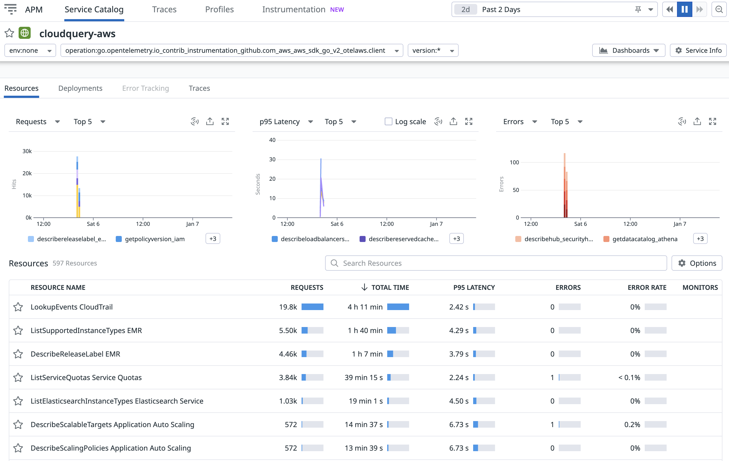This screenshot has width=729, height=461.
Task: Open the Past 2 Days time dropdown arrow
Action: point(650,9)
